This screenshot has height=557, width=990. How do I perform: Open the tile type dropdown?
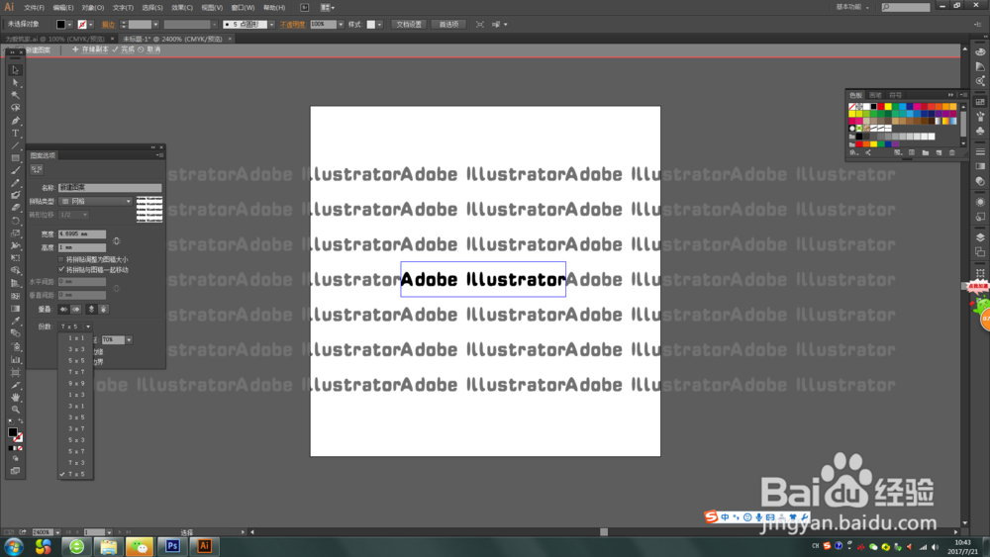tap(95, 201)
